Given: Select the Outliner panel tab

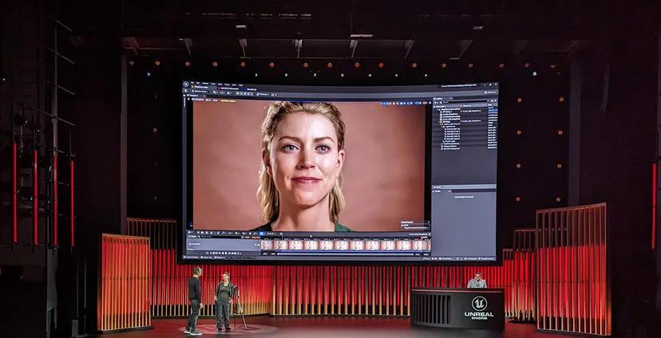Looking at the screenshot, I should pos(439,99).
